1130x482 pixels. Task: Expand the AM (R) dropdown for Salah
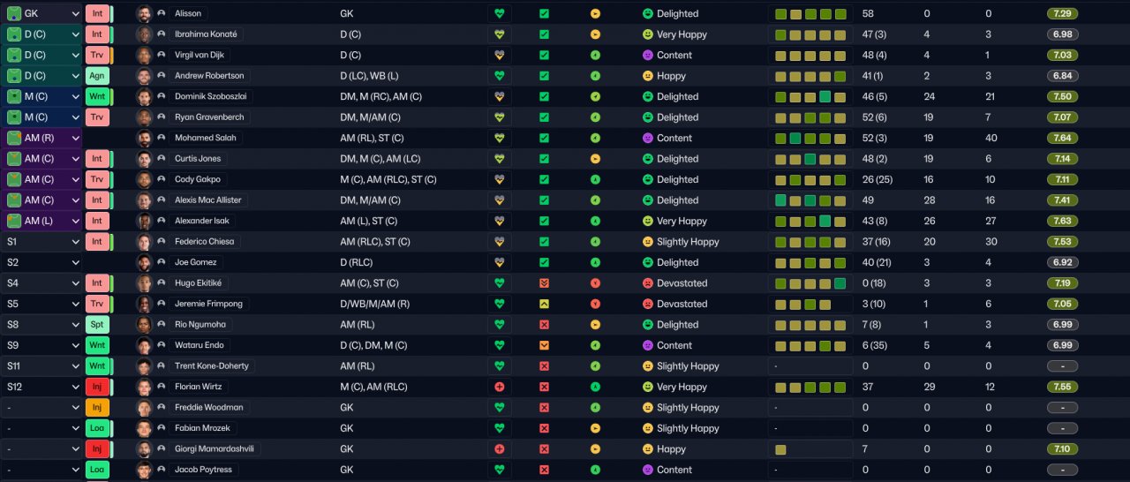tap(42, 139)
